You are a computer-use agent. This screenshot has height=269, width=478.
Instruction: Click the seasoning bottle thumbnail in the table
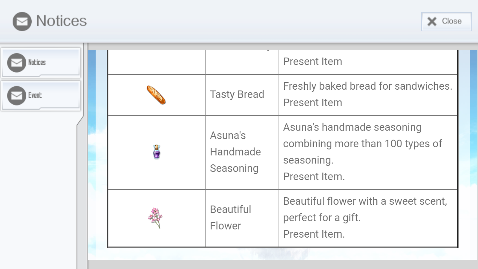(x=157, y=152)
